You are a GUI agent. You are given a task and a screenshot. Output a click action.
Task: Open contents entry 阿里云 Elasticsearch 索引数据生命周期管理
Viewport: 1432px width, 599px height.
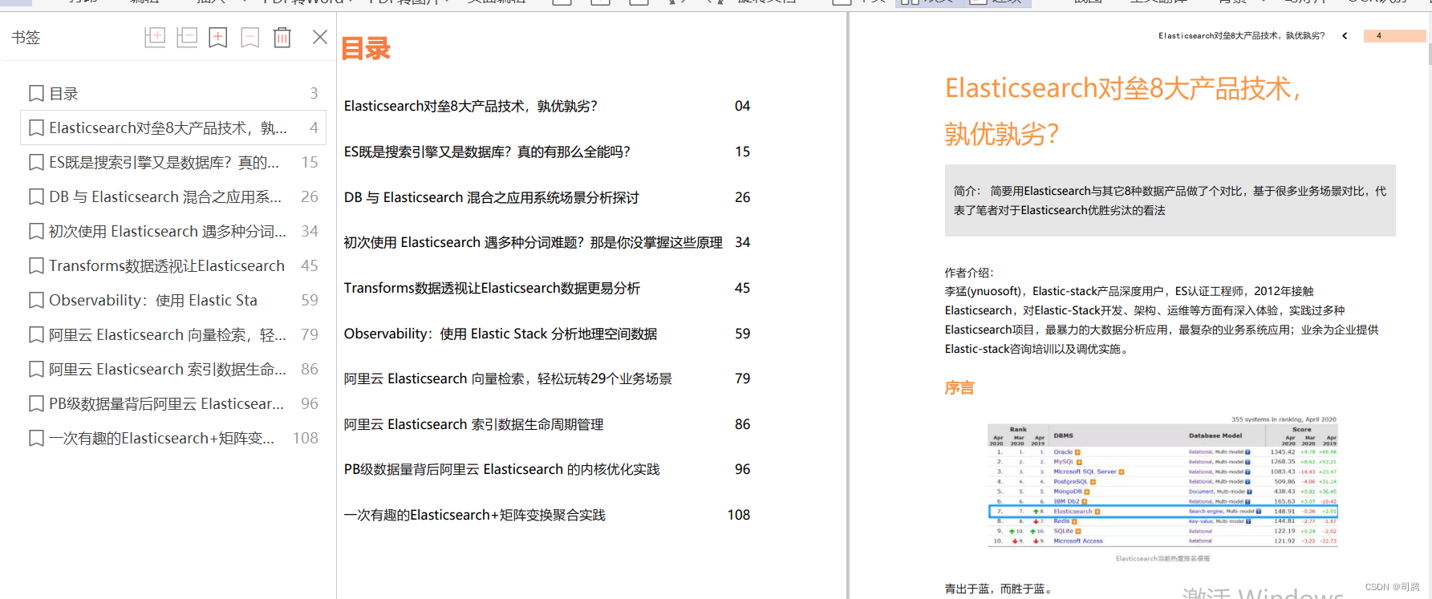[x=473, y=424]
